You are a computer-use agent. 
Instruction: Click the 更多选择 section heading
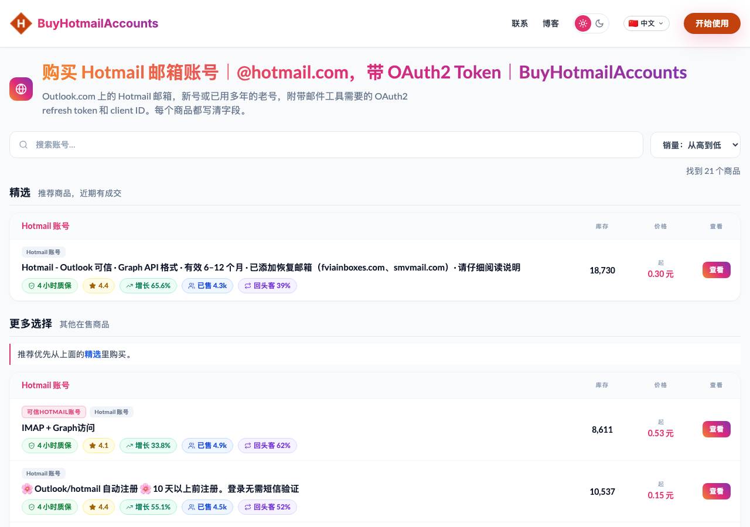coord(30,324)
